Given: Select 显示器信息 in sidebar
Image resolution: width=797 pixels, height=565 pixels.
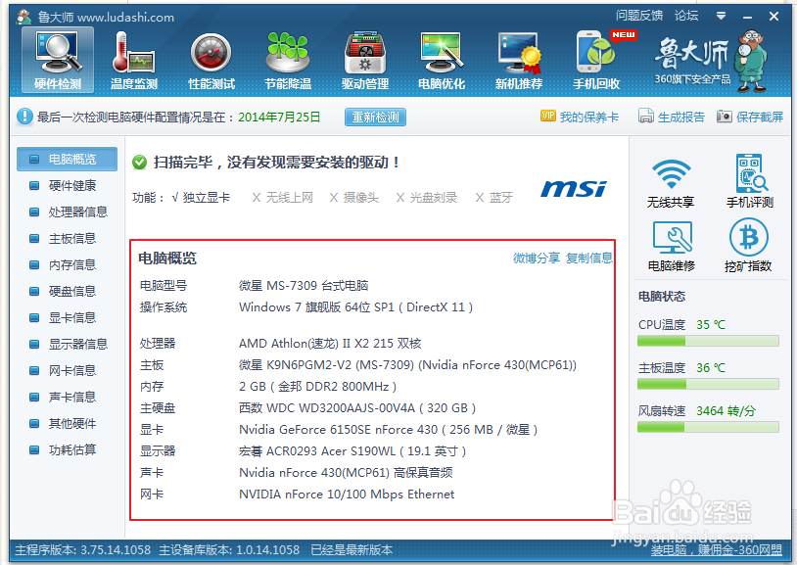Looking at the screenshot, I should (68, 345).
